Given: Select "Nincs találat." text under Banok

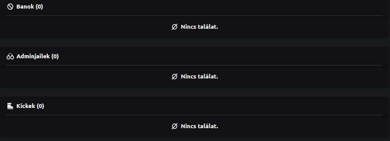Looking at the screenshot, I should 200,27.
